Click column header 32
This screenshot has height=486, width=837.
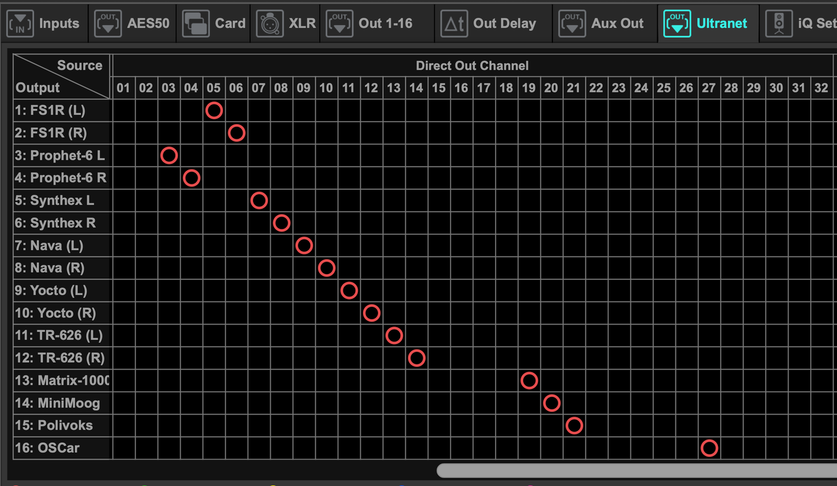coord(821,88)
